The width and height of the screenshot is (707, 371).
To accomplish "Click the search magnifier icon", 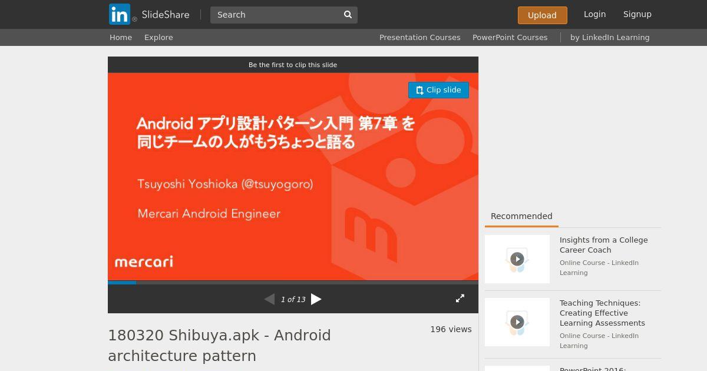I will (348, 15).
